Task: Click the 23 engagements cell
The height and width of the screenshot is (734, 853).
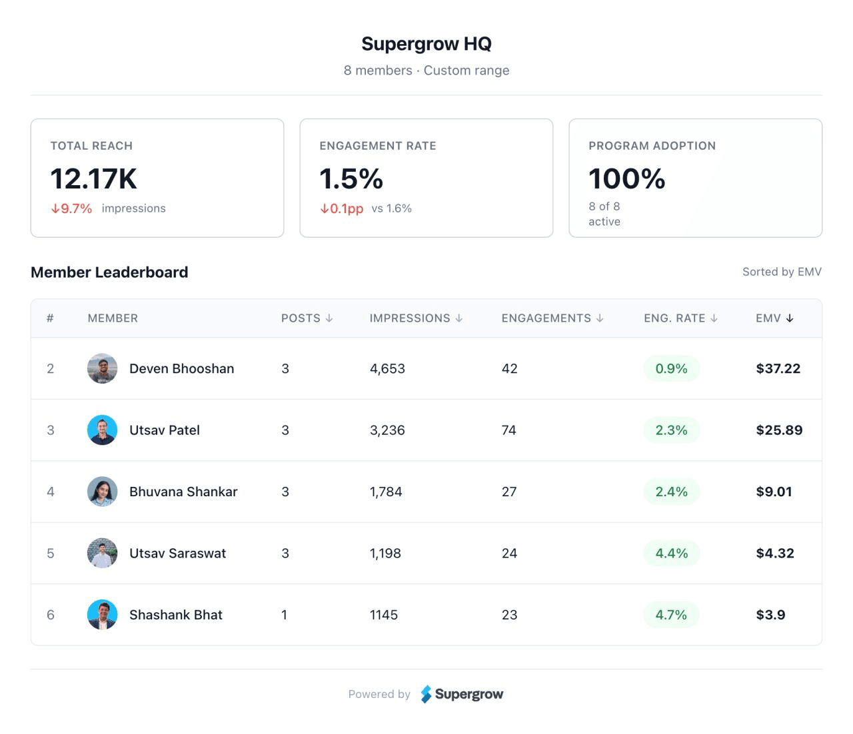Action: (509, 615)
